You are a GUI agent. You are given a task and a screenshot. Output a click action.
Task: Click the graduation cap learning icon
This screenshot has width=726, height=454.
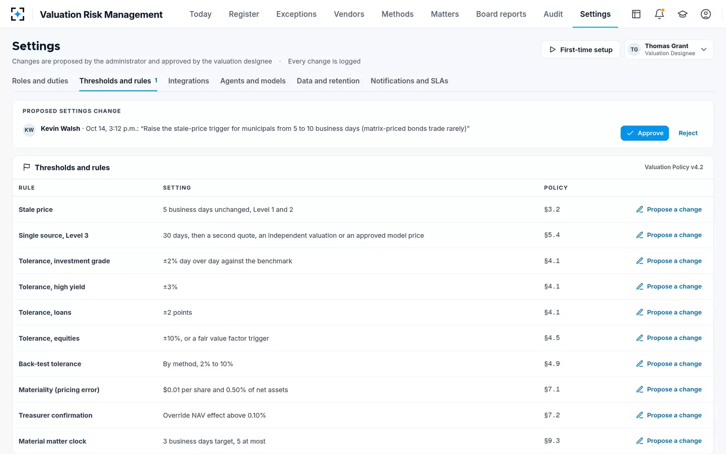tap(683, 14)
